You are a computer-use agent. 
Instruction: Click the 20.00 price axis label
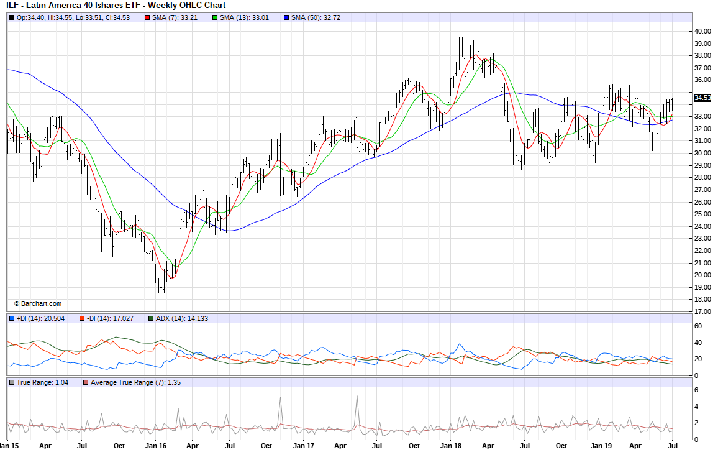pyautogui.click(x=702, y=275)
